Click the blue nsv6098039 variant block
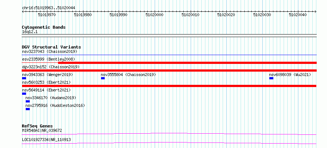 [271, 78]
